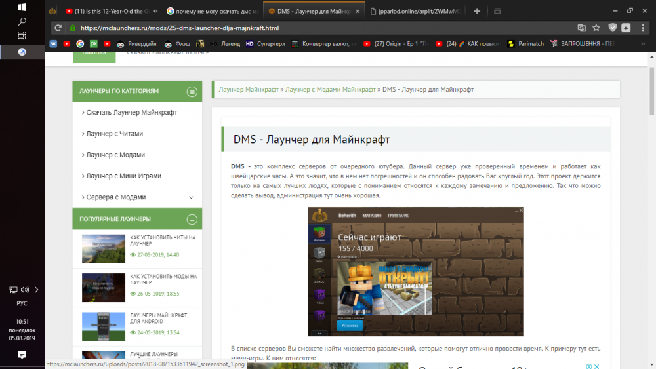Click thumbnail for Android launchers article
656x369 pixels.
(104, 326)
